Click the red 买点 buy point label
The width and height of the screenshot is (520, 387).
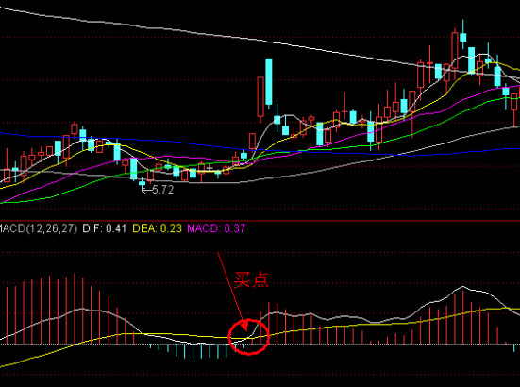pyautogui.click(x=251, y=280)
